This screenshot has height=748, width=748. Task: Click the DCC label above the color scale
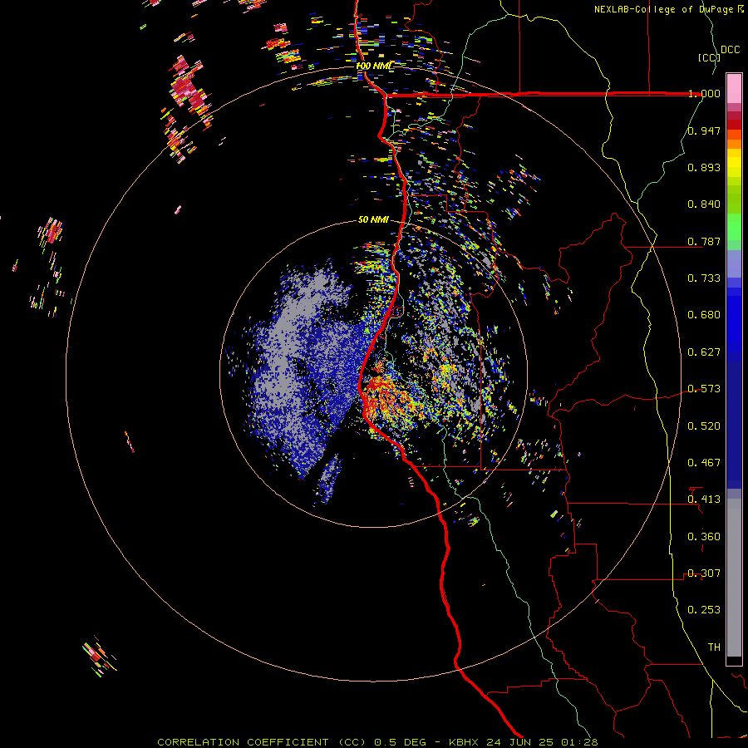(730, 50)
